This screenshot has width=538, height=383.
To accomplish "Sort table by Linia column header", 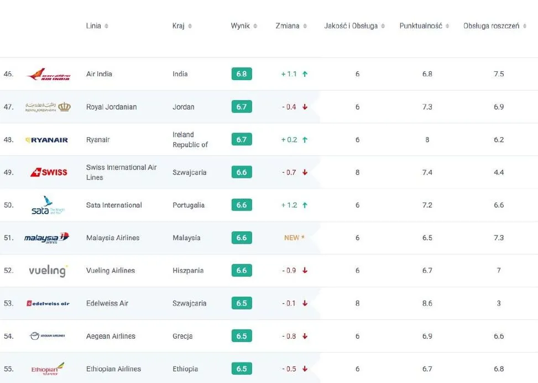I will pos(97,26).
